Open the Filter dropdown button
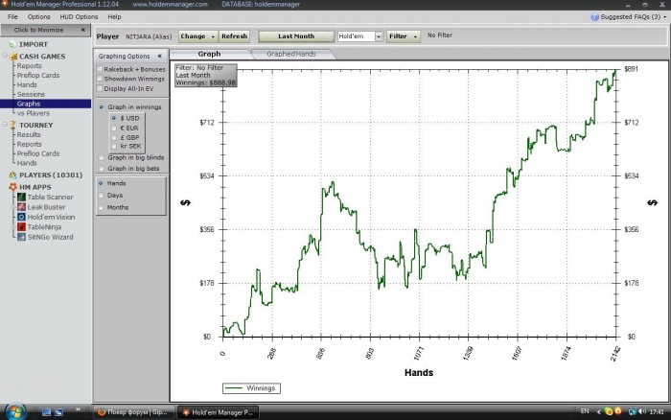Image resolution: width=671 pixels, height=420 pixels. coord(404,36)
